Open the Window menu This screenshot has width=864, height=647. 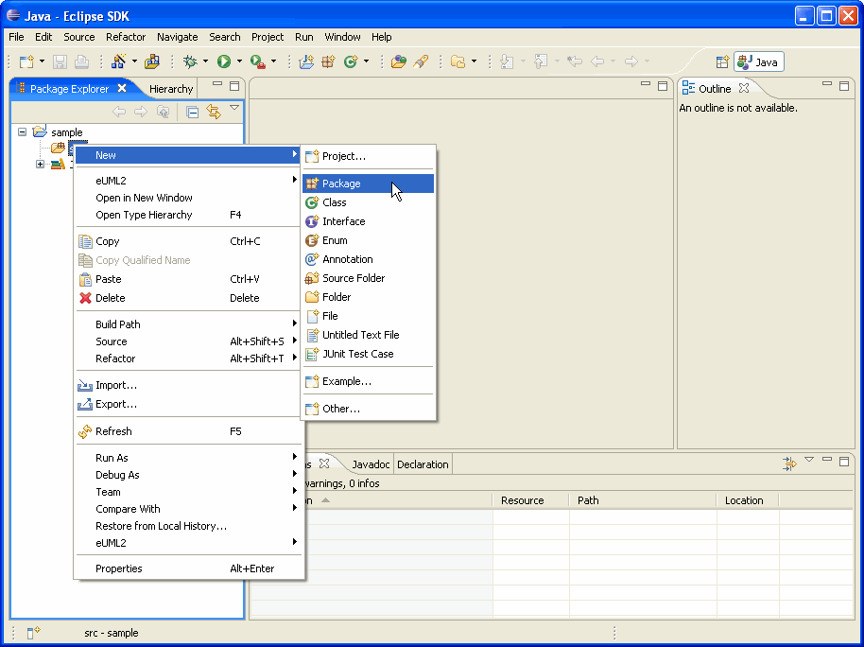pos(342,37)
